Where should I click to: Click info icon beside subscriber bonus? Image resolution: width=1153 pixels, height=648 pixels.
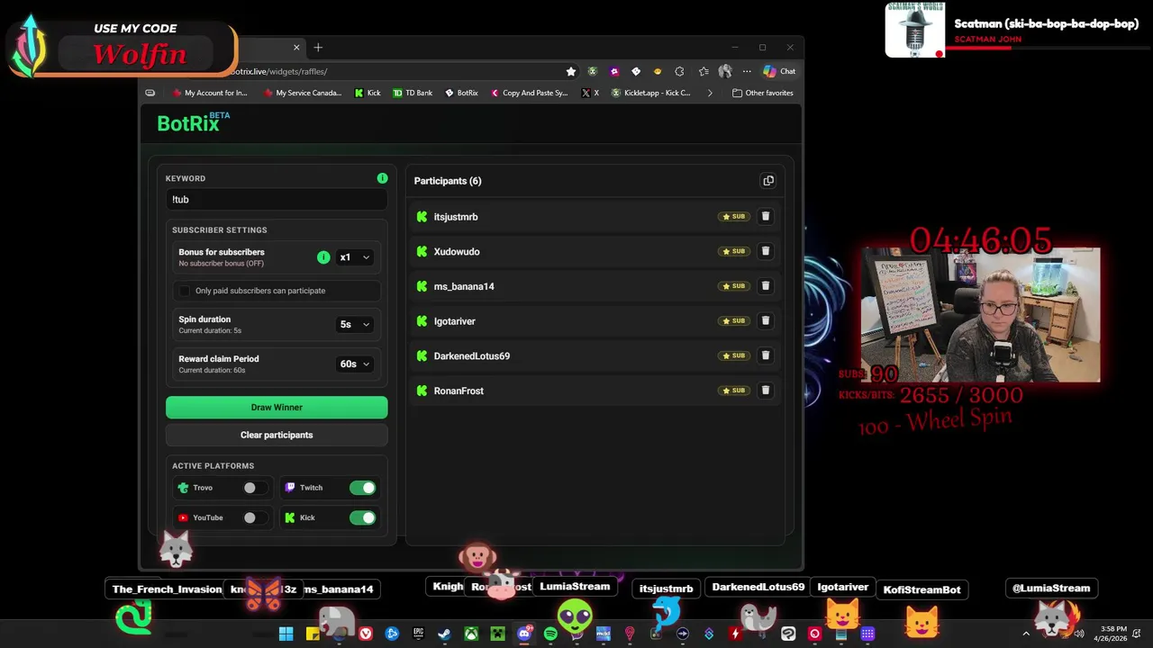click(323, 257)
